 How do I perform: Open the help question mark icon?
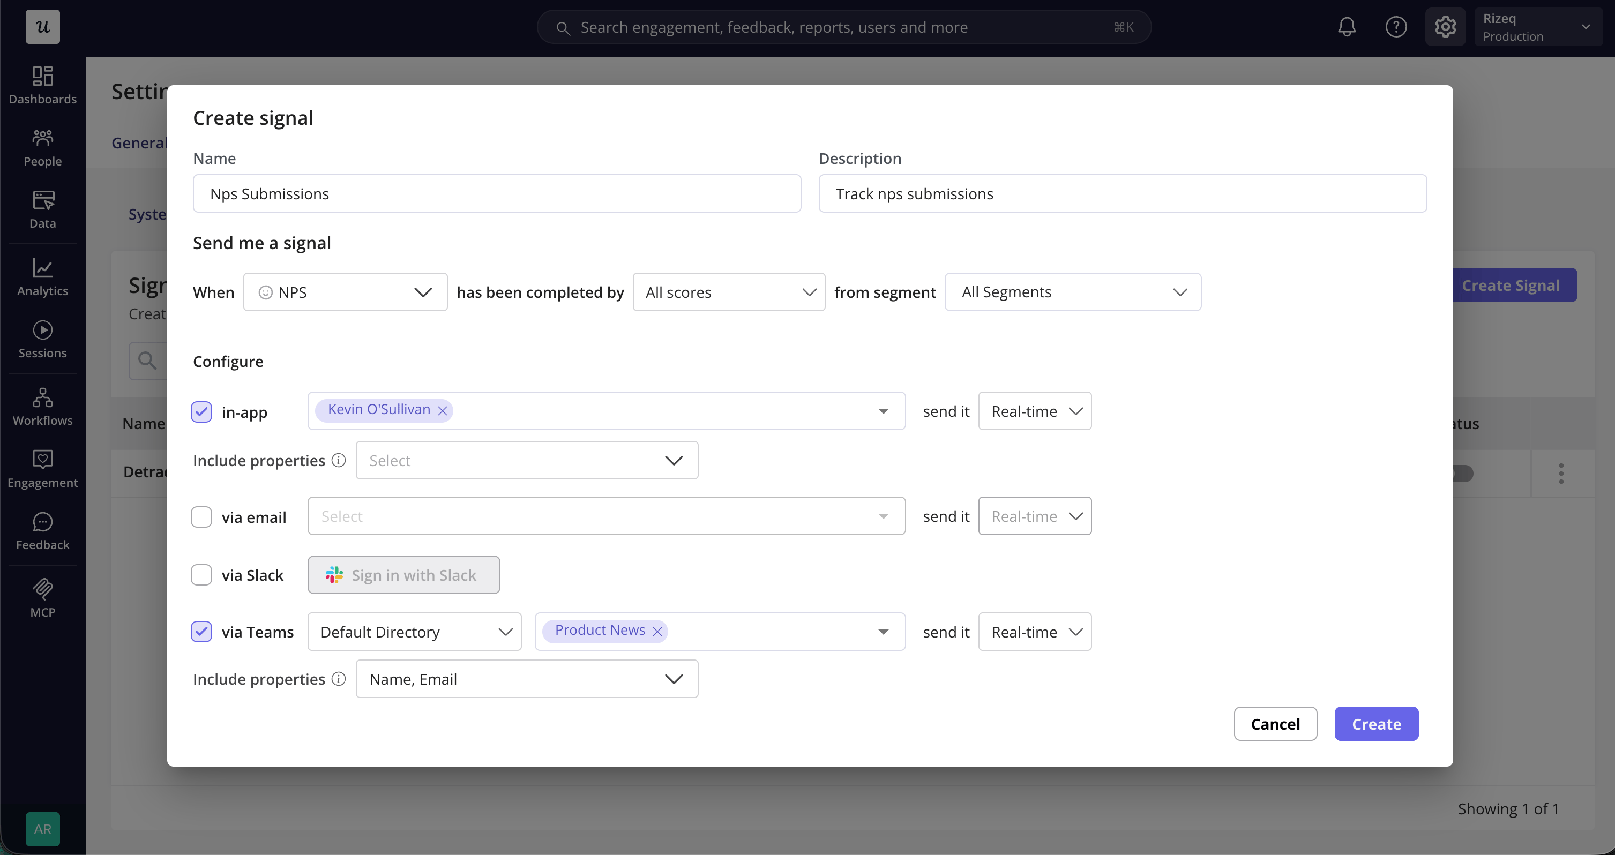(x=1396, y=27)
